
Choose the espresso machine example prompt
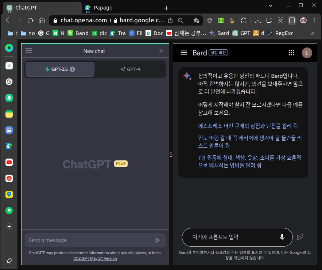click(248, 126)
